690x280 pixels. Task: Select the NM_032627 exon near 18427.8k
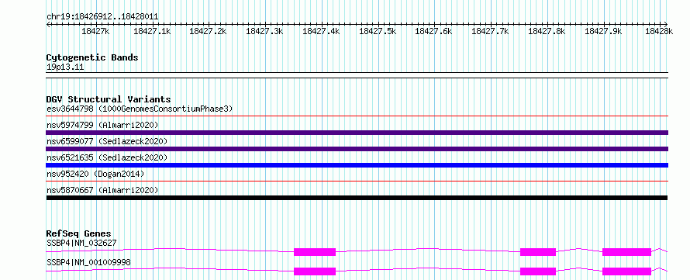538,252
